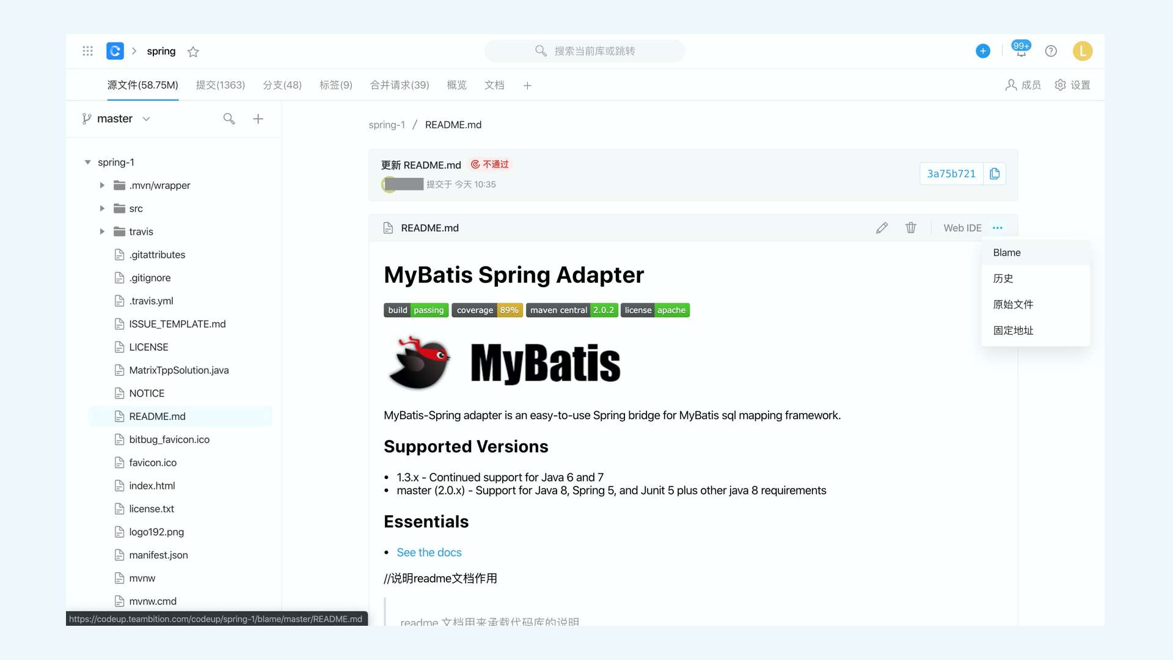Open the help question mark icon
The height and width of the screenshot is (660, 1173).
click(1051, 51)
